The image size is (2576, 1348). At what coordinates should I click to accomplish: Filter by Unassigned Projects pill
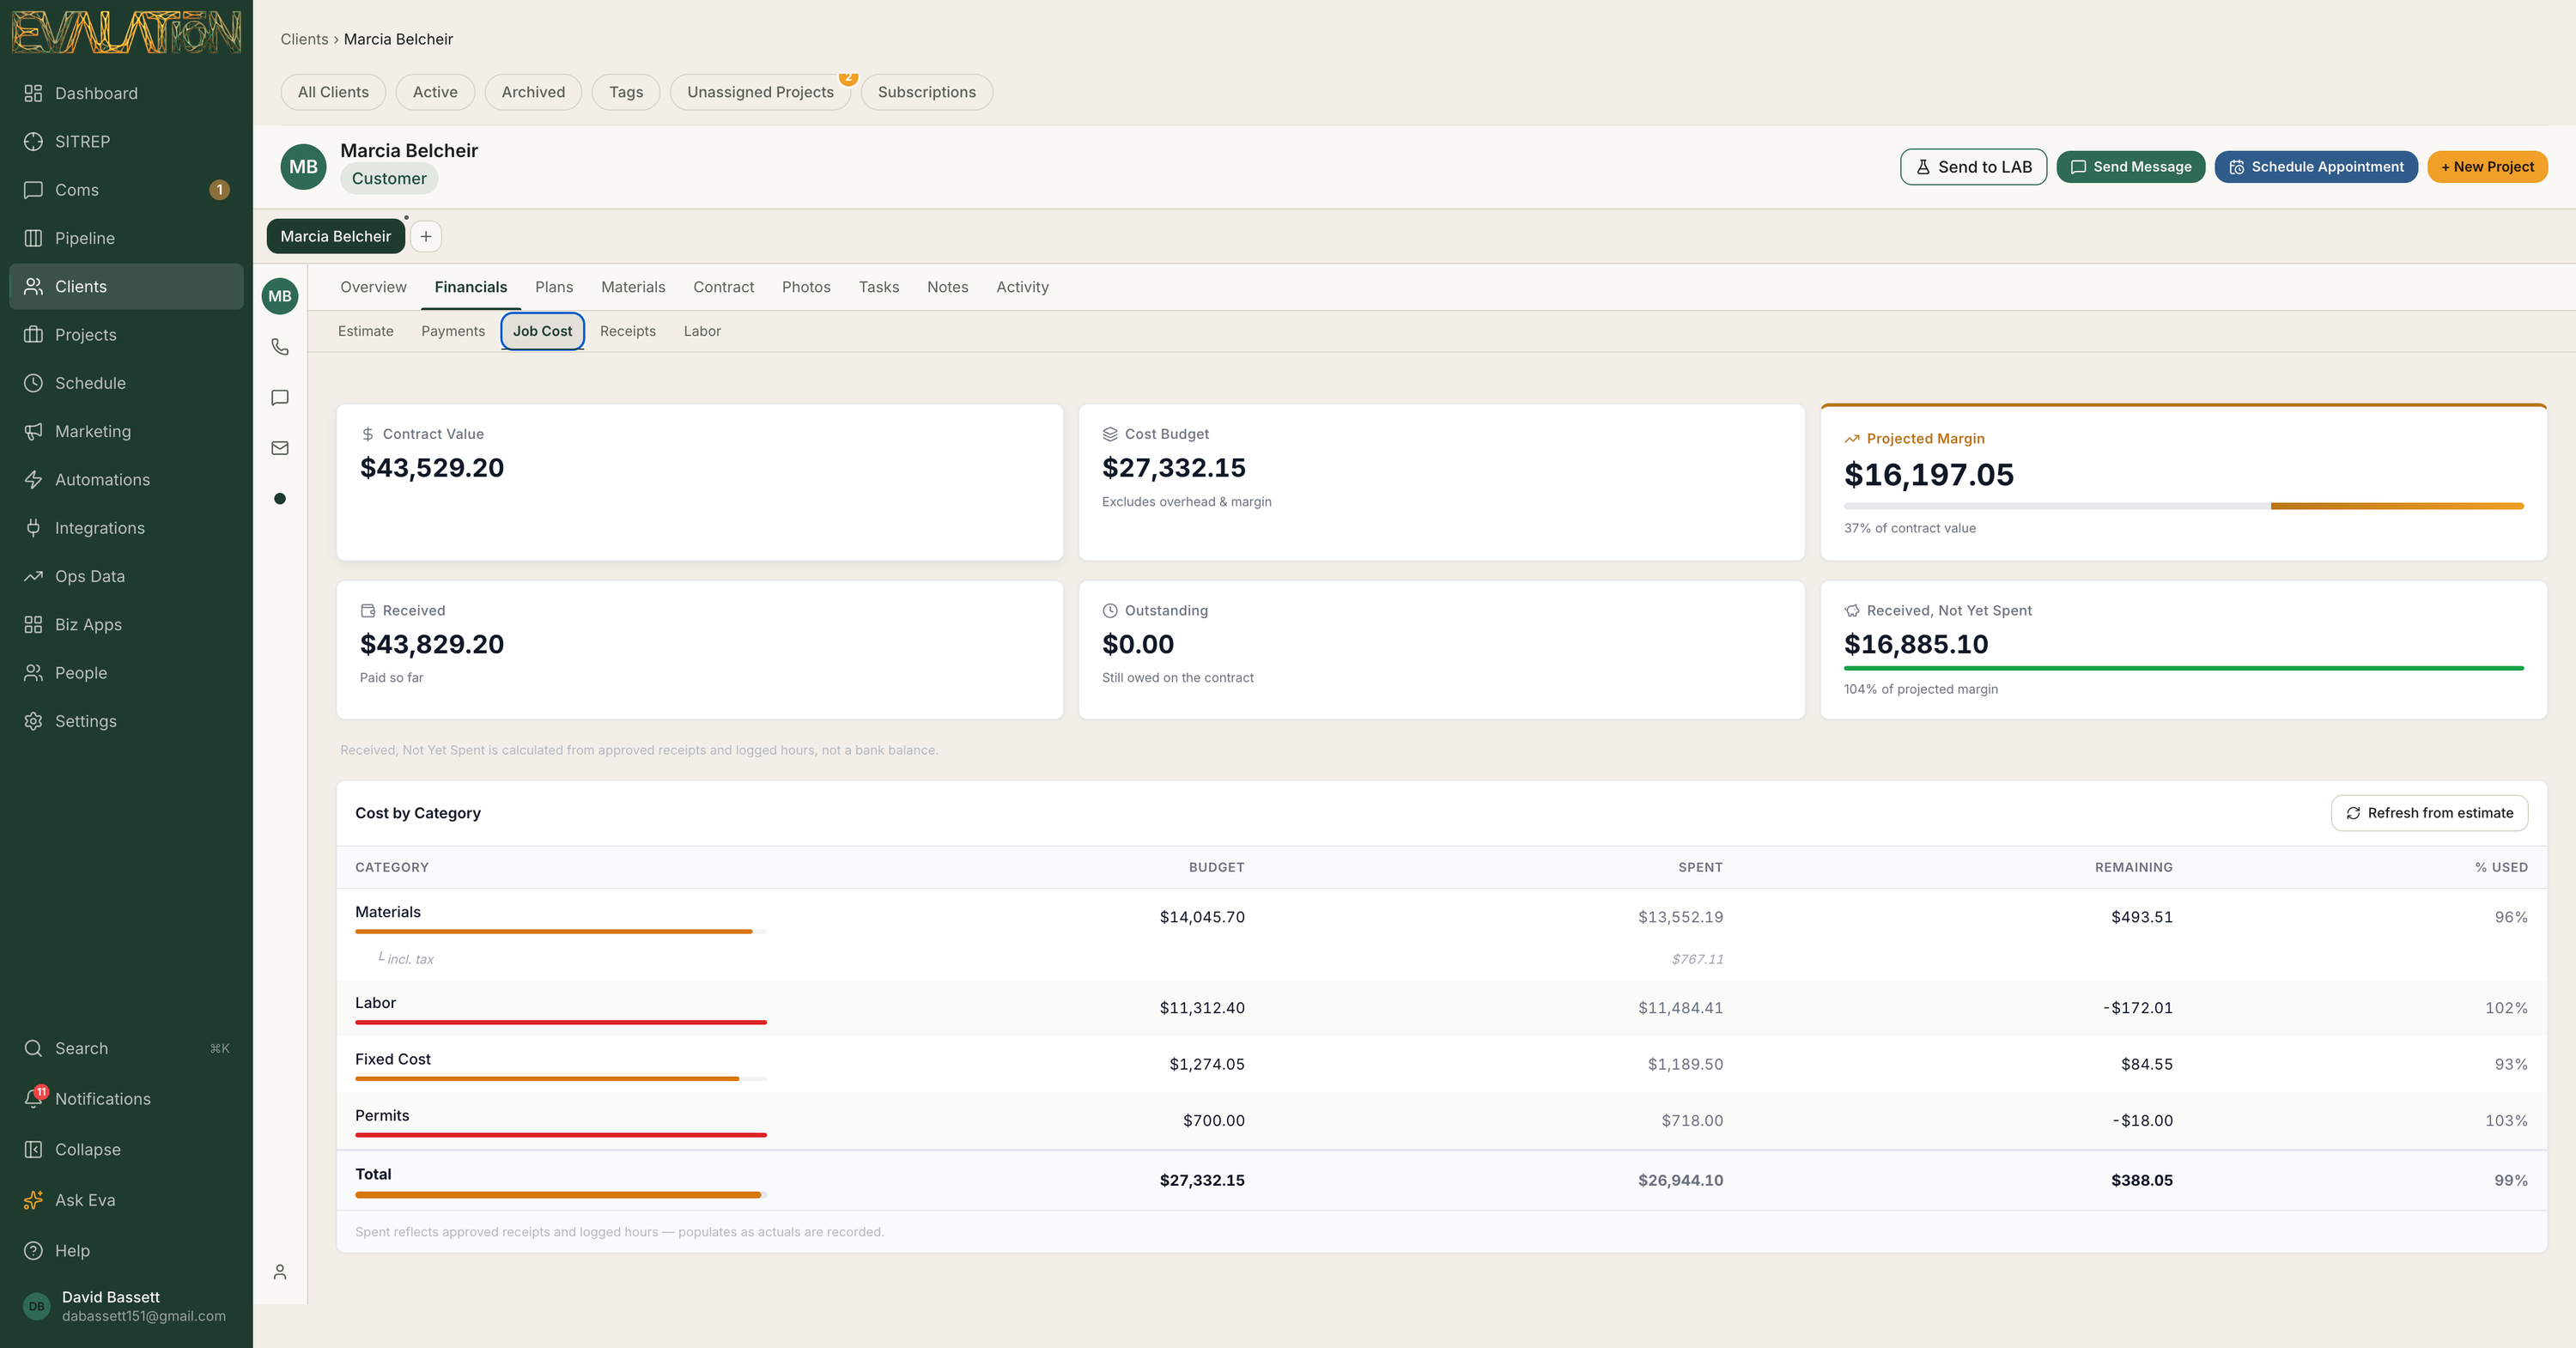point(760,92)
